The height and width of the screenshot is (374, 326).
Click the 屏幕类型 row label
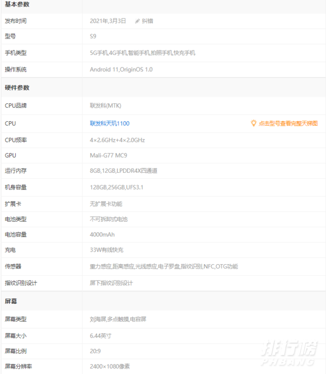(x=16, y=319)
